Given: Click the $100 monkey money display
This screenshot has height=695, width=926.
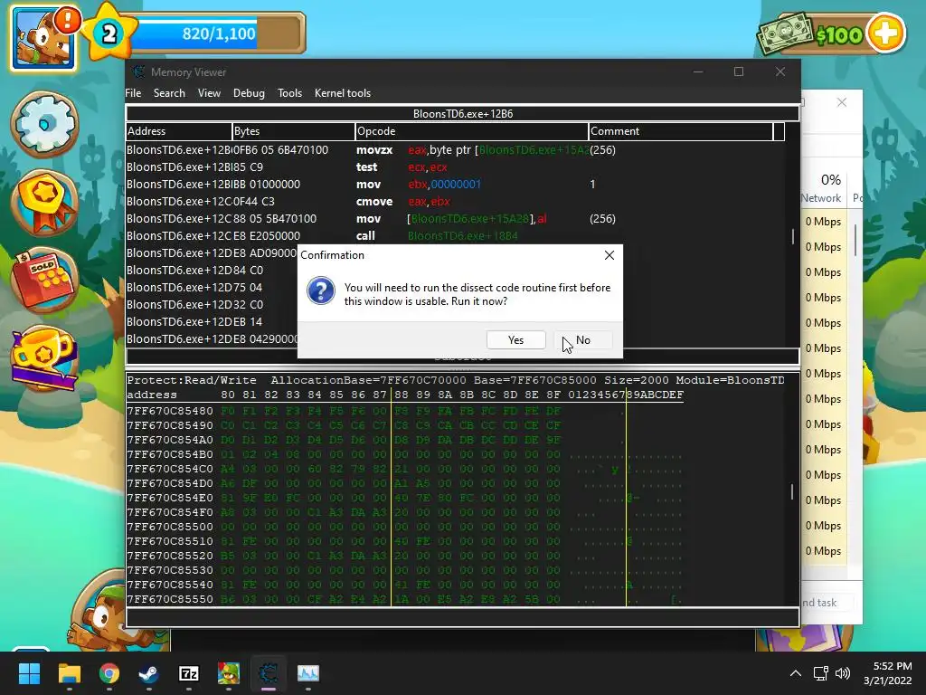Looking at the screenshot, I should pyautogui.click(x=838, y=35).
